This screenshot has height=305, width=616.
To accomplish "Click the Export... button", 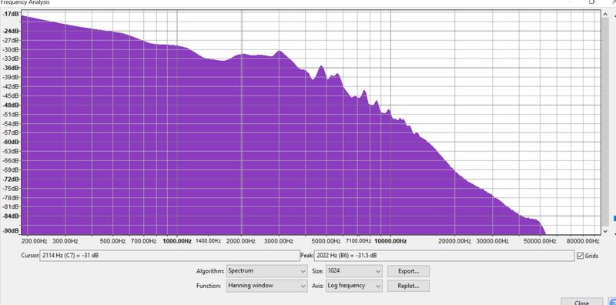I will coord(408,271).
